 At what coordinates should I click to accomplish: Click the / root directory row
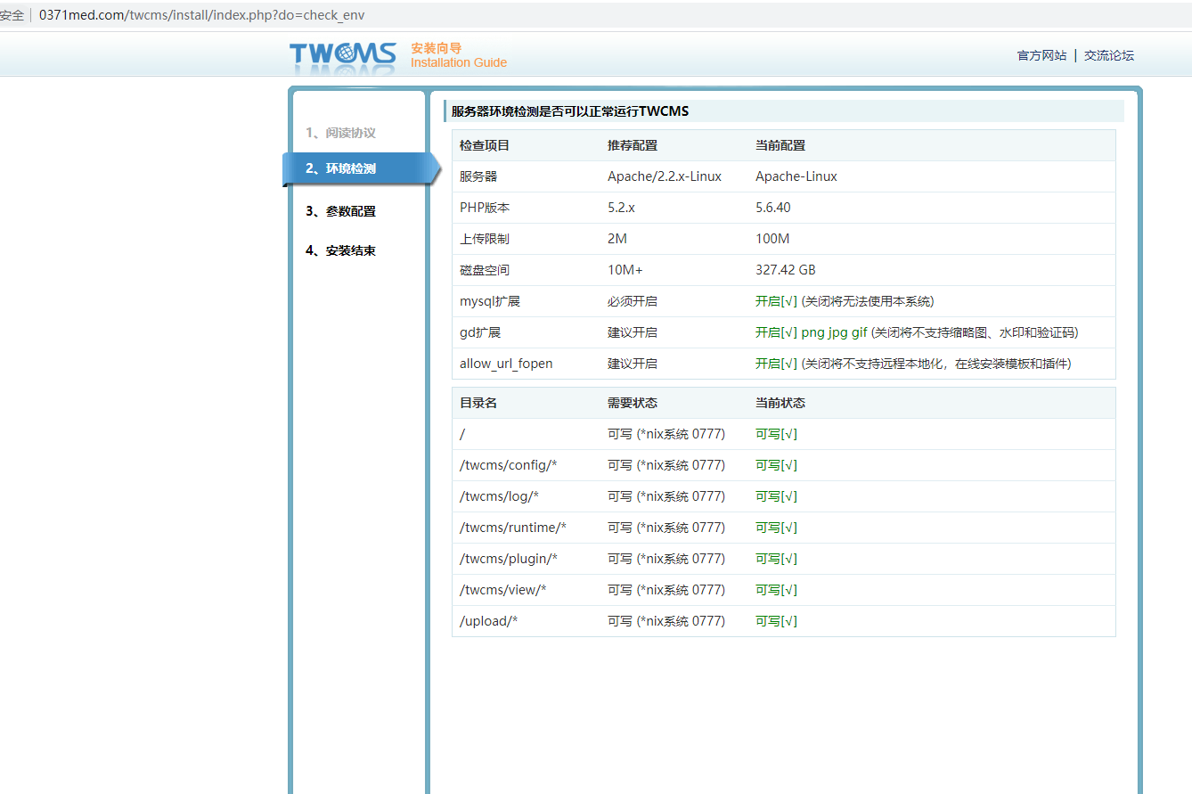pos(784,434)
